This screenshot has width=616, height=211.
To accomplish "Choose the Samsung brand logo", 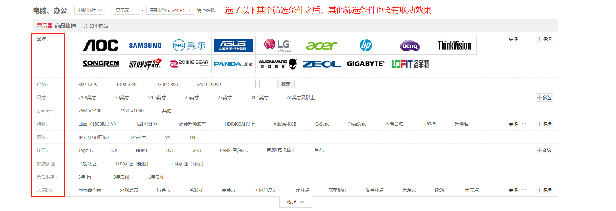I will click(145, 45).
